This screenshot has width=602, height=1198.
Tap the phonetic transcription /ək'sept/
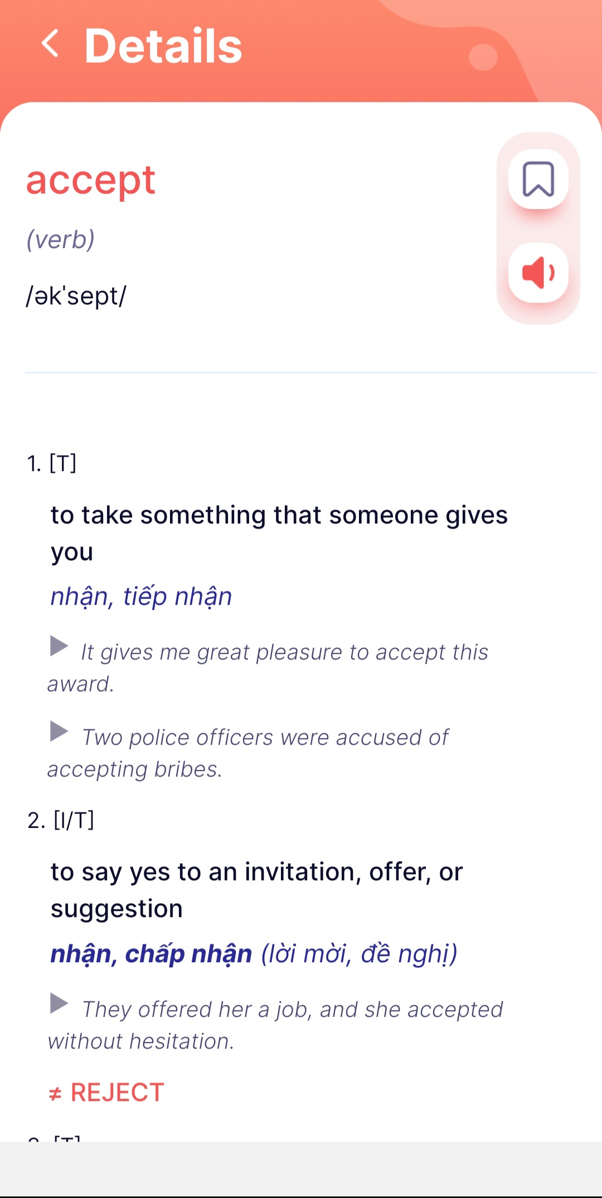[76, 295]
